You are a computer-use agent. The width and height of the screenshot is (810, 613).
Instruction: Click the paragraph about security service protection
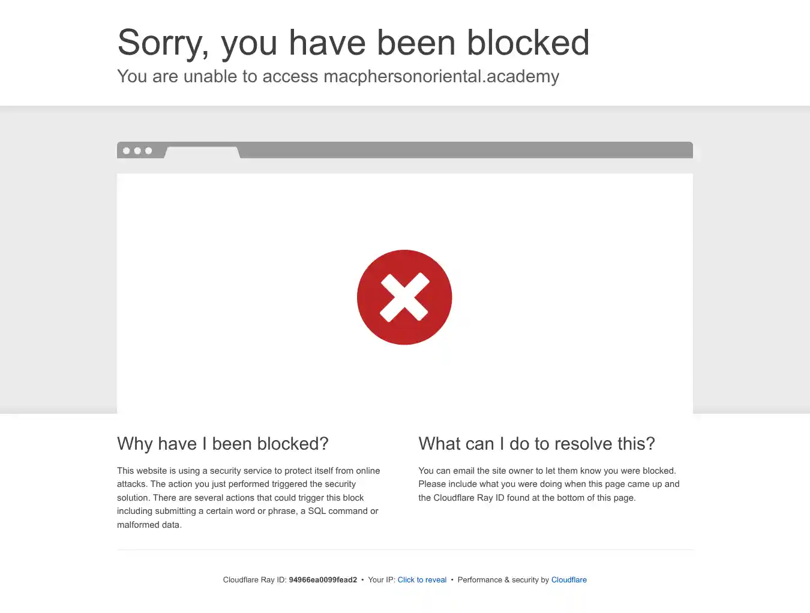(x=249, y=498)
